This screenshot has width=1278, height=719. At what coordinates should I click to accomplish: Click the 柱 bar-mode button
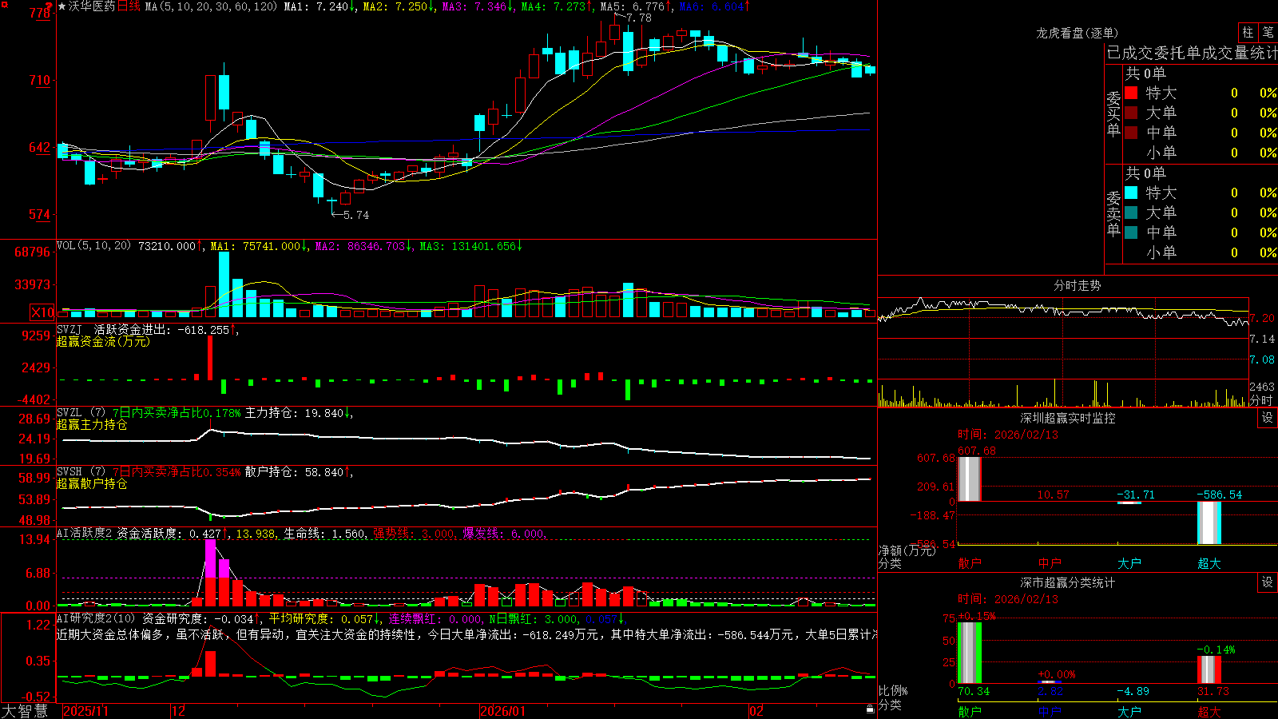[1248, 32]
